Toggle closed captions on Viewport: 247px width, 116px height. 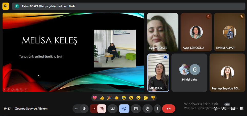coord(136,109)
